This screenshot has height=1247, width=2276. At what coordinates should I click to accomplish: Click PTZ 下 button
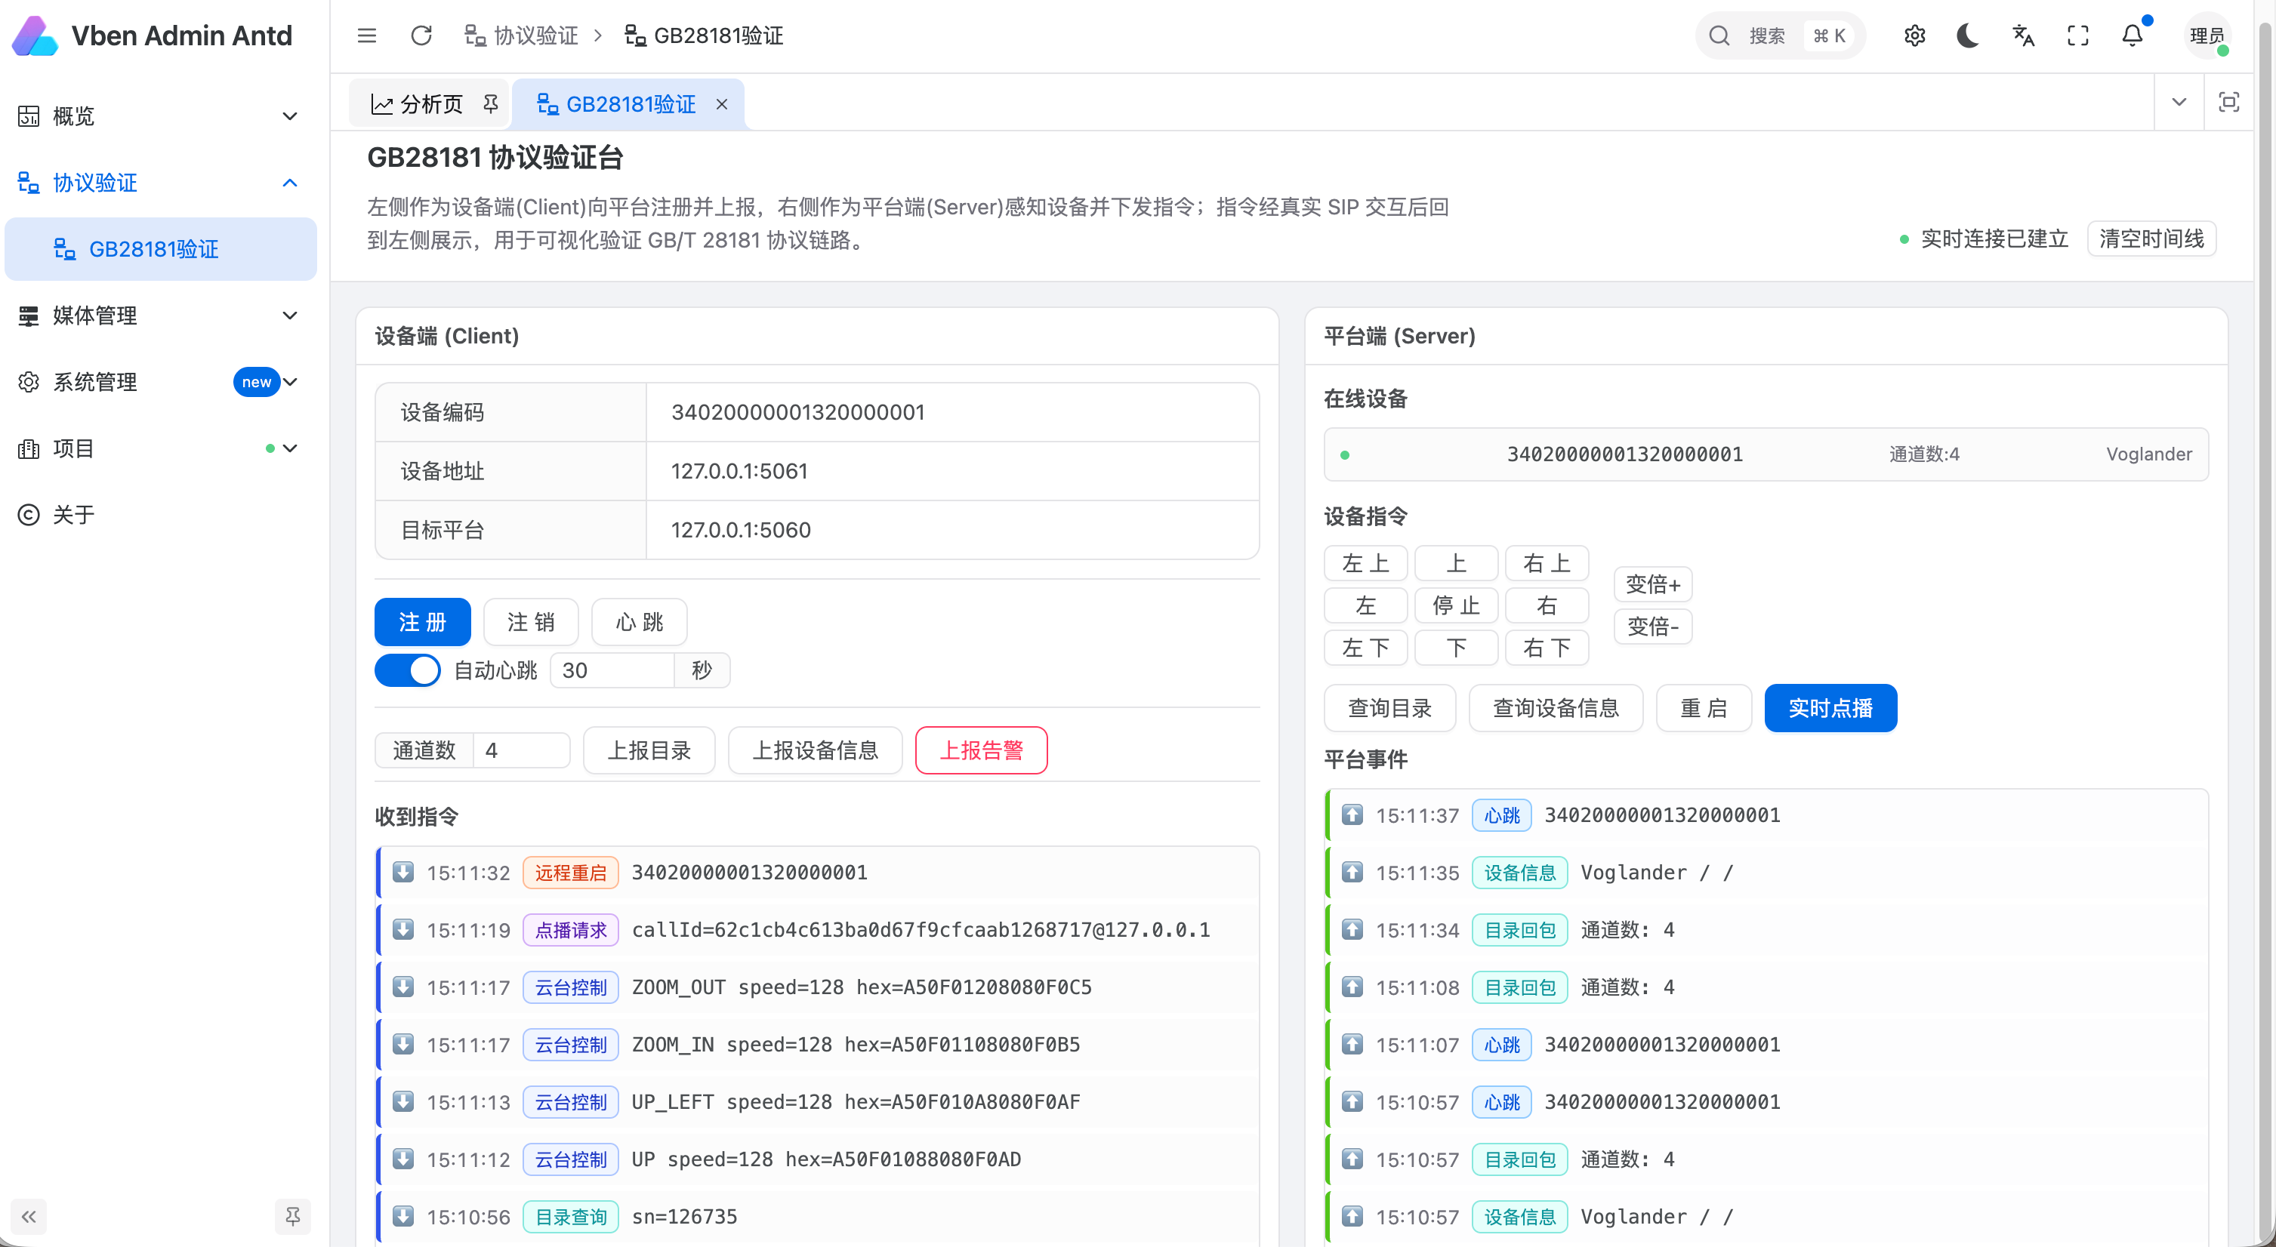[1456, 648]
